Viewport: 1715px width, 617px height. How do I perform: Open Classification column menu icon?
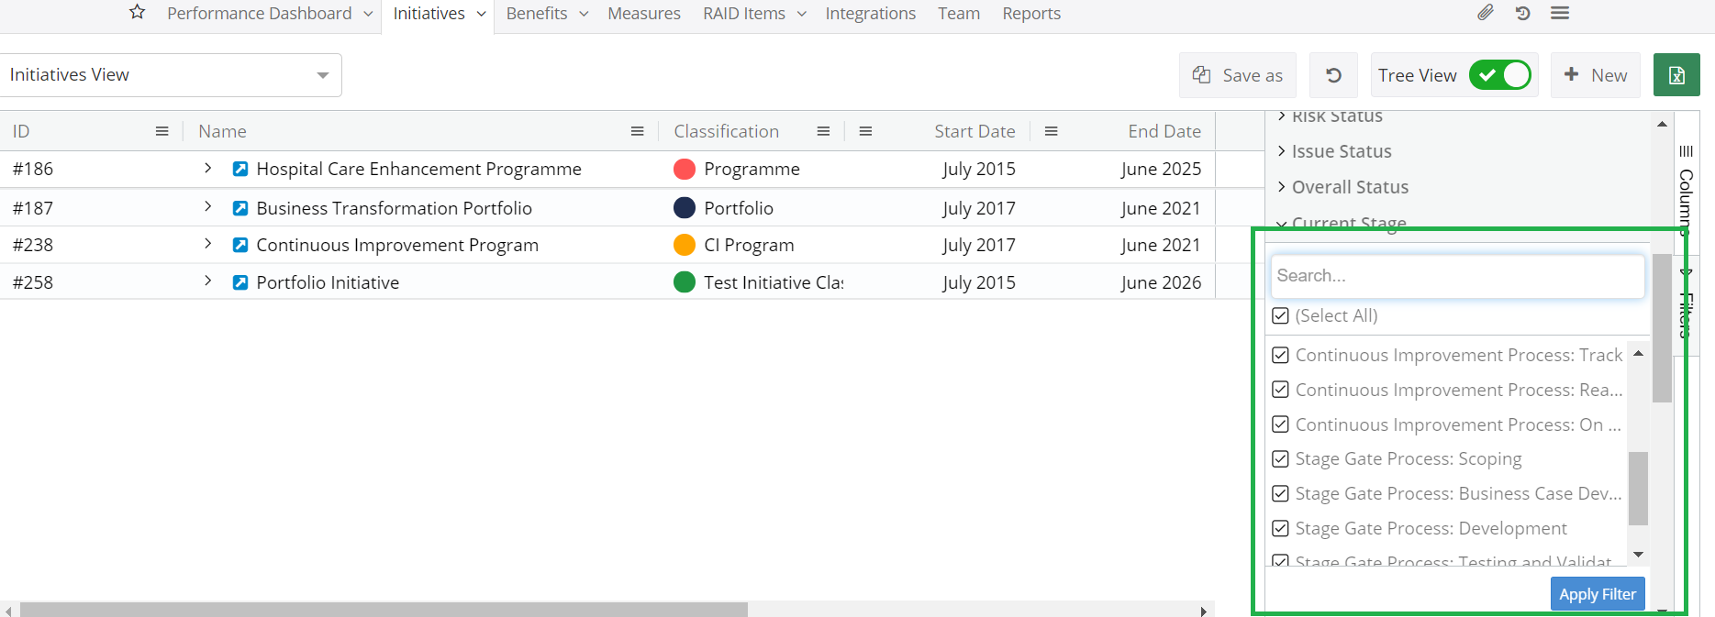pyautogui.click(x=823, y=131)
